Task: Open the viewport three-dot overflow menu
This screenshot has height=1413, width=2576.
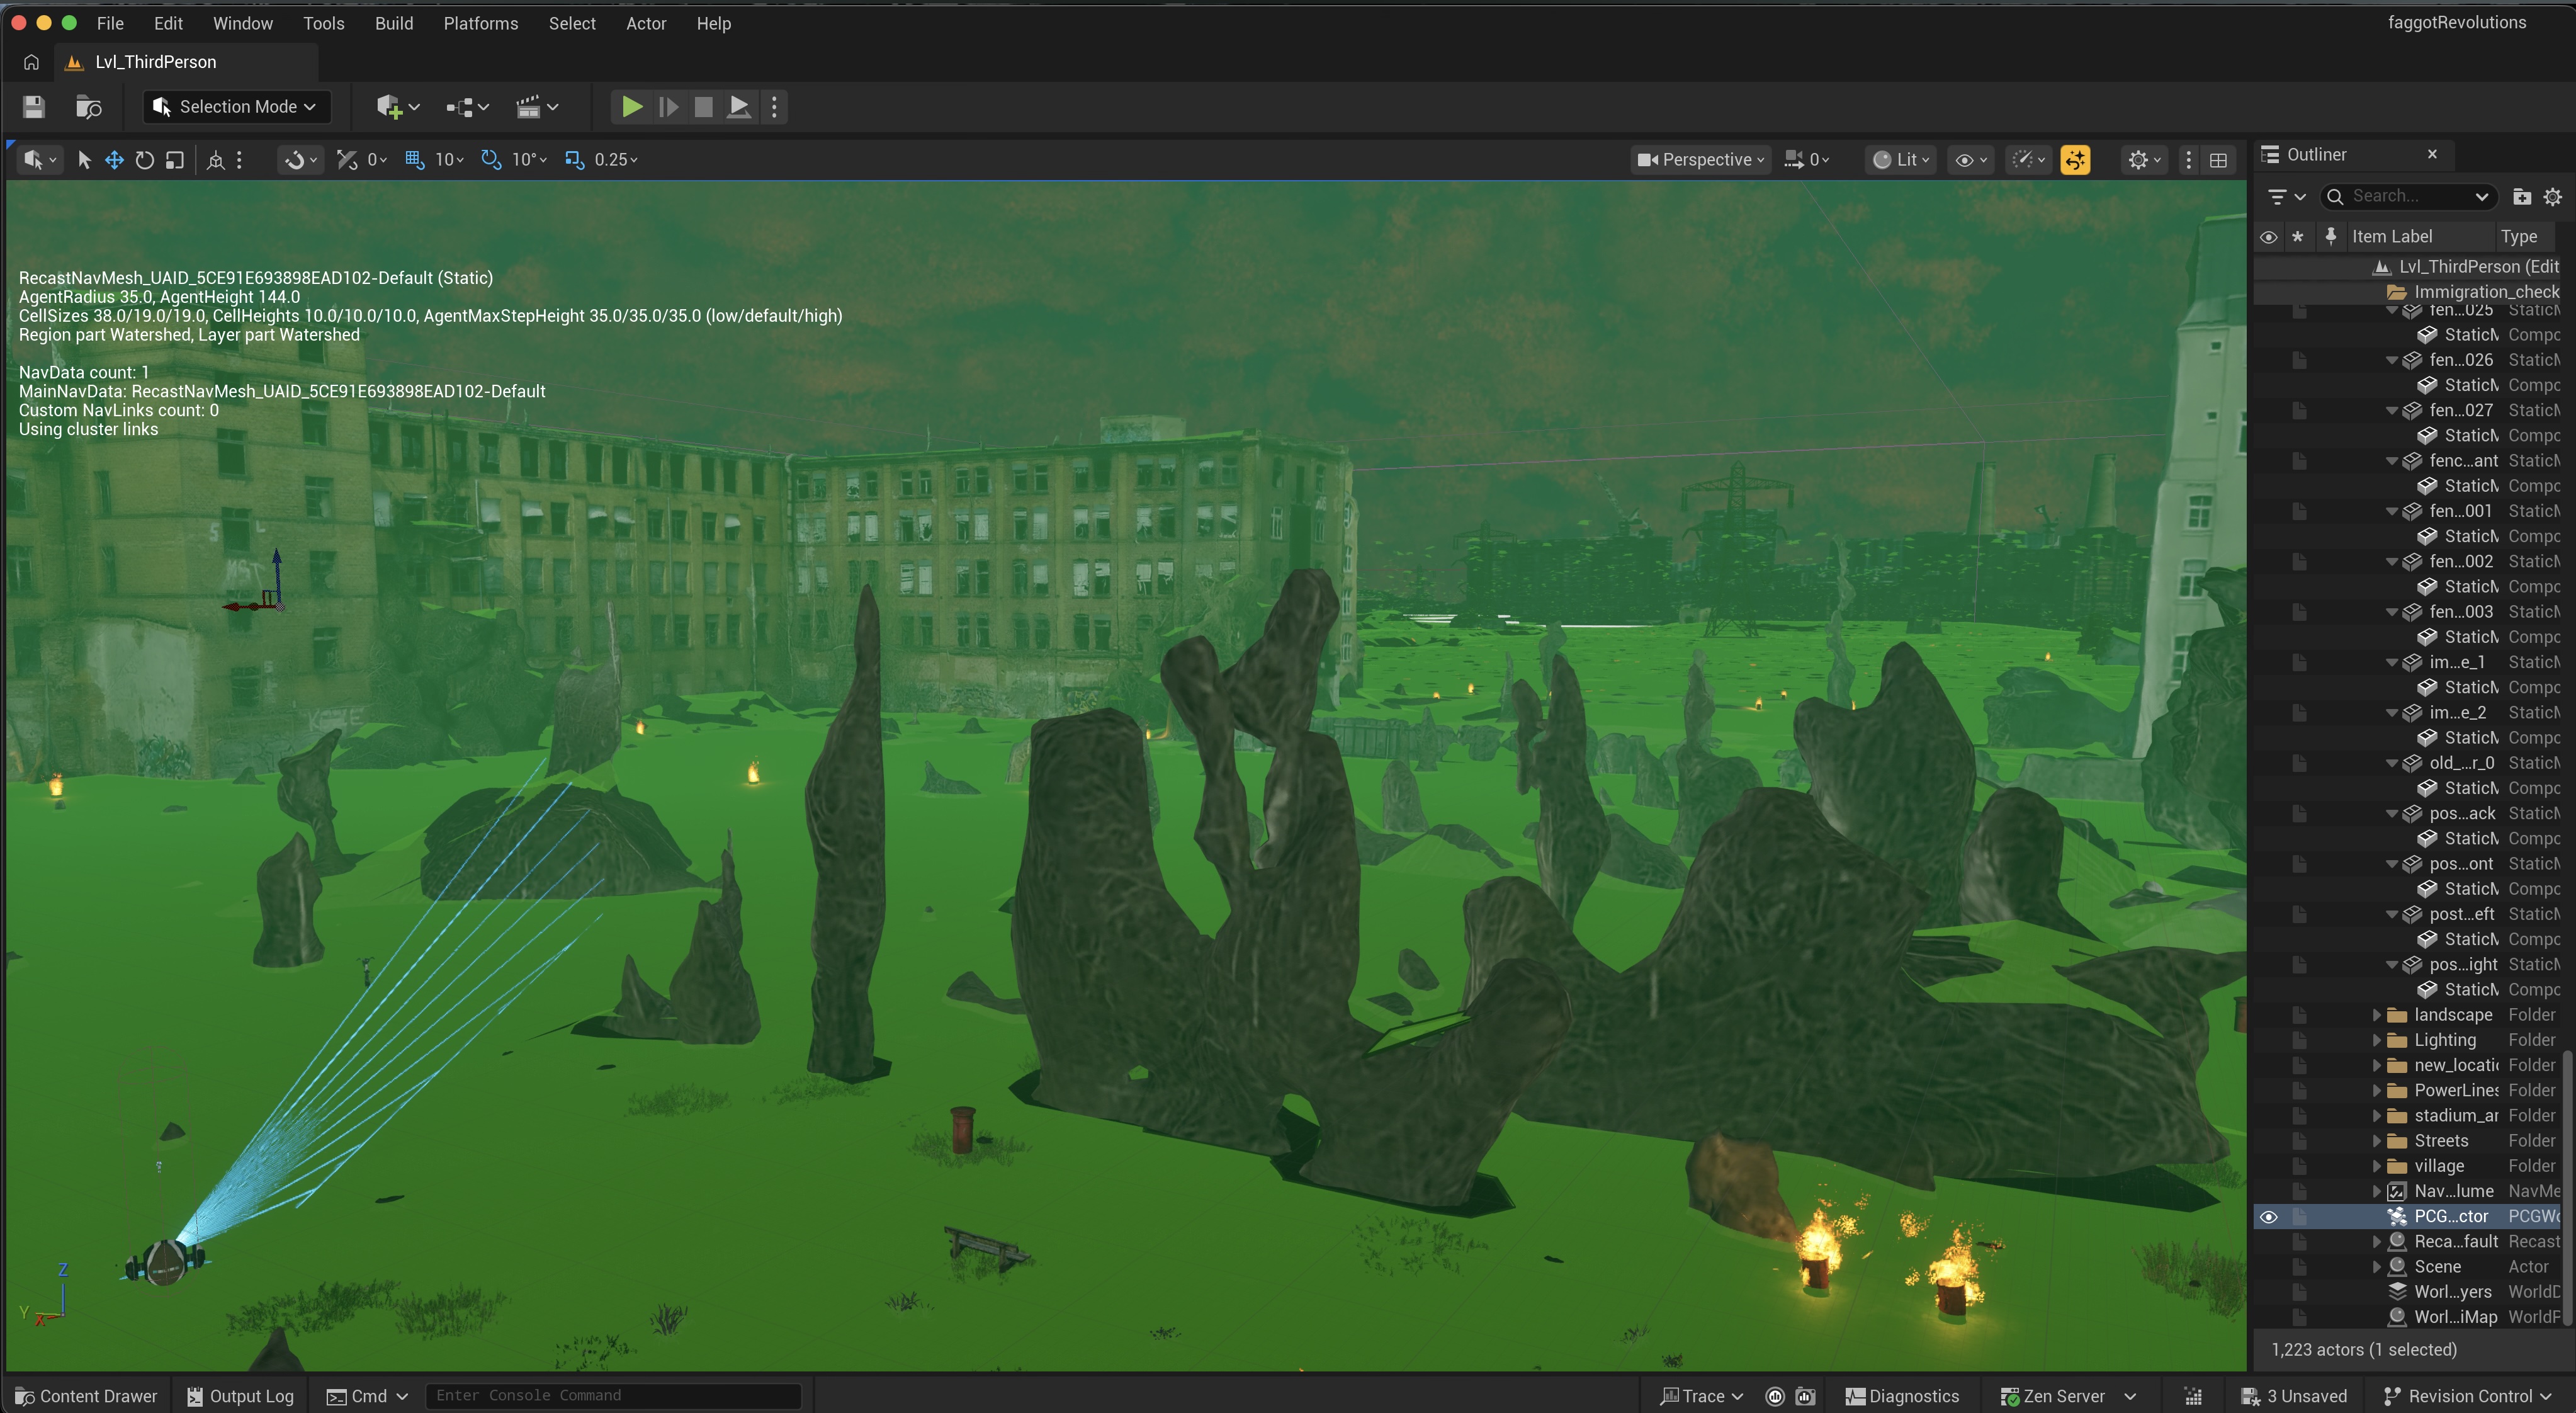Action: [2189, 160]
